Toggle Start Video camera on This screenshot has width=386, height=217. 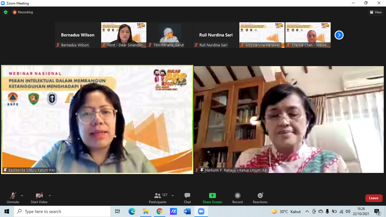(x=39, y=198)
